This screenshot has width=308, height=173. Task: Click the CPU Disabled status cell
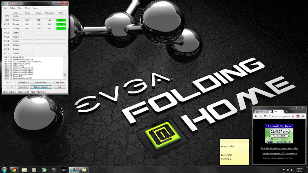coord(16,16)
